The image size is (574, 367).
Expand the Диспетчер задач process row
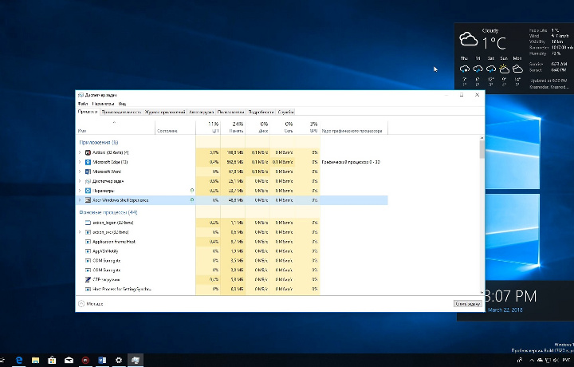coord(80,181)
